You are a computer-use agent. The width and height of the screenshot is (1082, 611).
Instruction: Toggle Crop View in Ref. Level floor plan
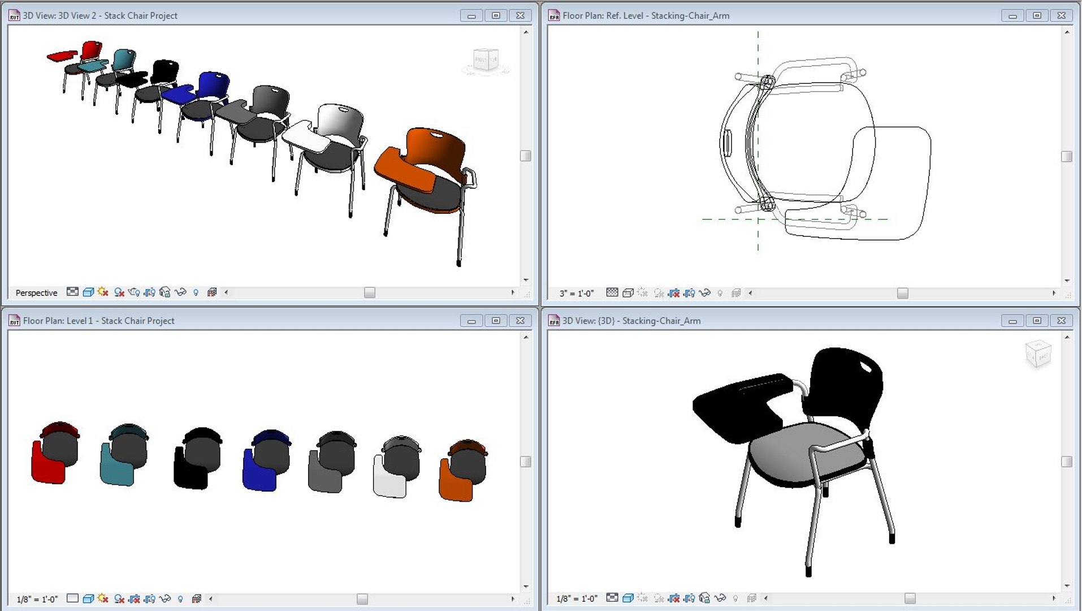pos(674,292)
